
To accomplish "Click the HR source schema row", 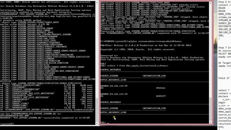I will [102, 88].
